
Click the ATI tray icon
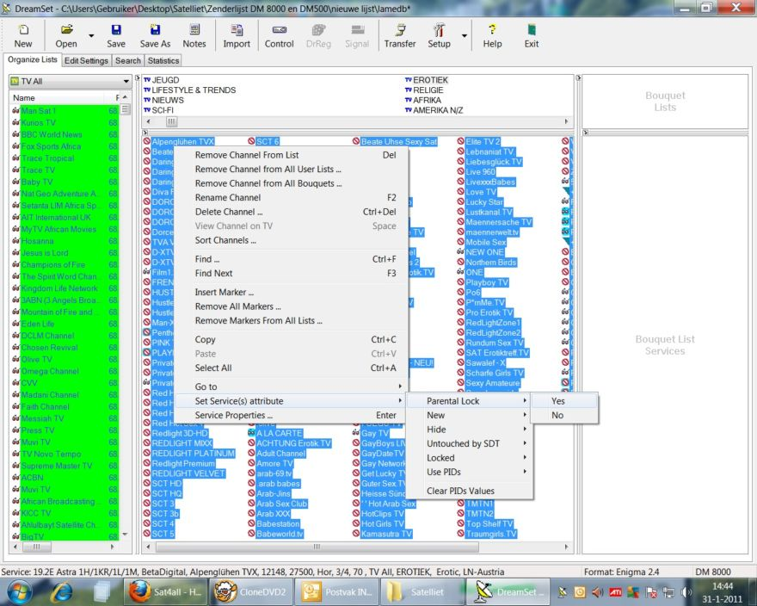coord(615,592)
